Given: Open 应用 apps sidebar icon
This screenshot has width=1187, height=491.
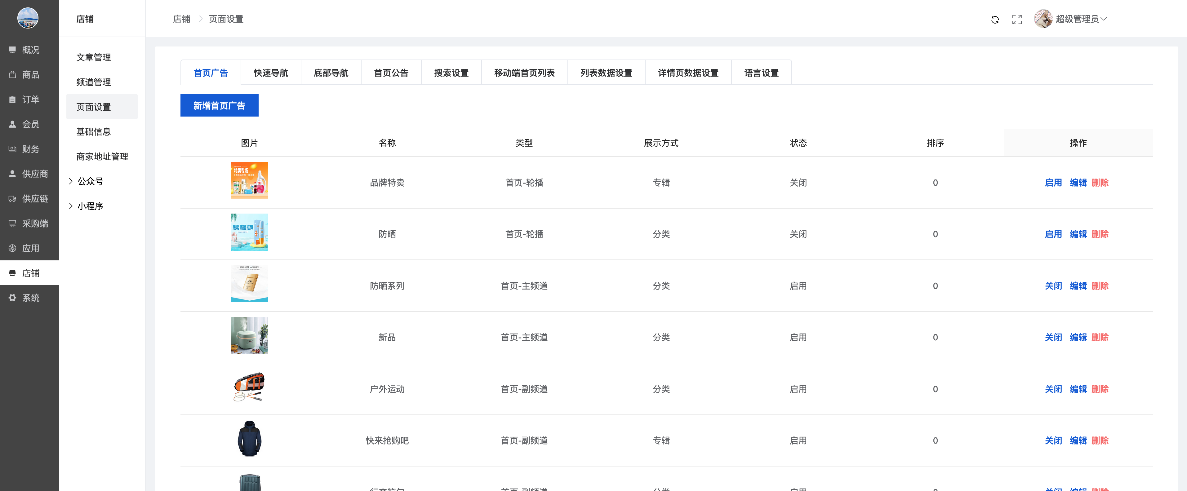Looking at the screenshot, I should (12, 248).
